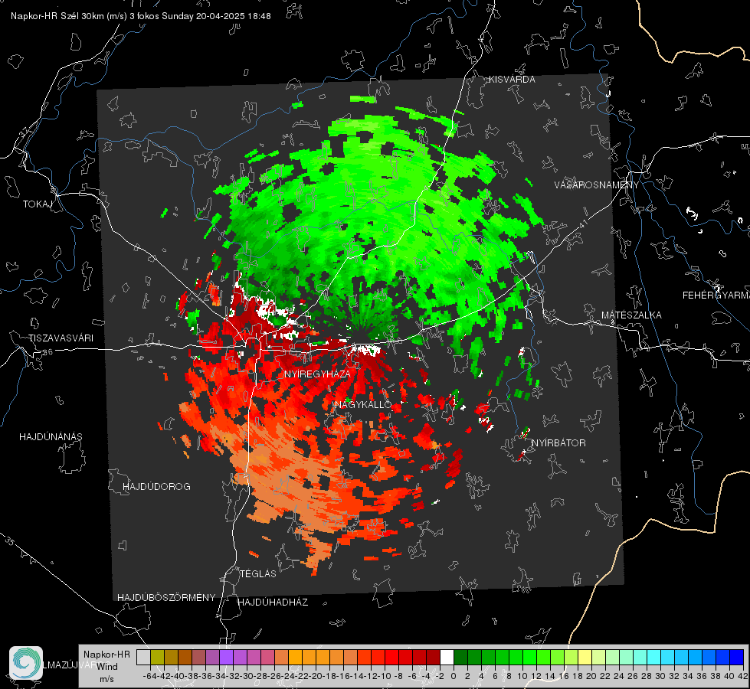Select the TISZAVASVÁRI city label
750x689 pixels.
pyautogui.click(x=61, y=338)
